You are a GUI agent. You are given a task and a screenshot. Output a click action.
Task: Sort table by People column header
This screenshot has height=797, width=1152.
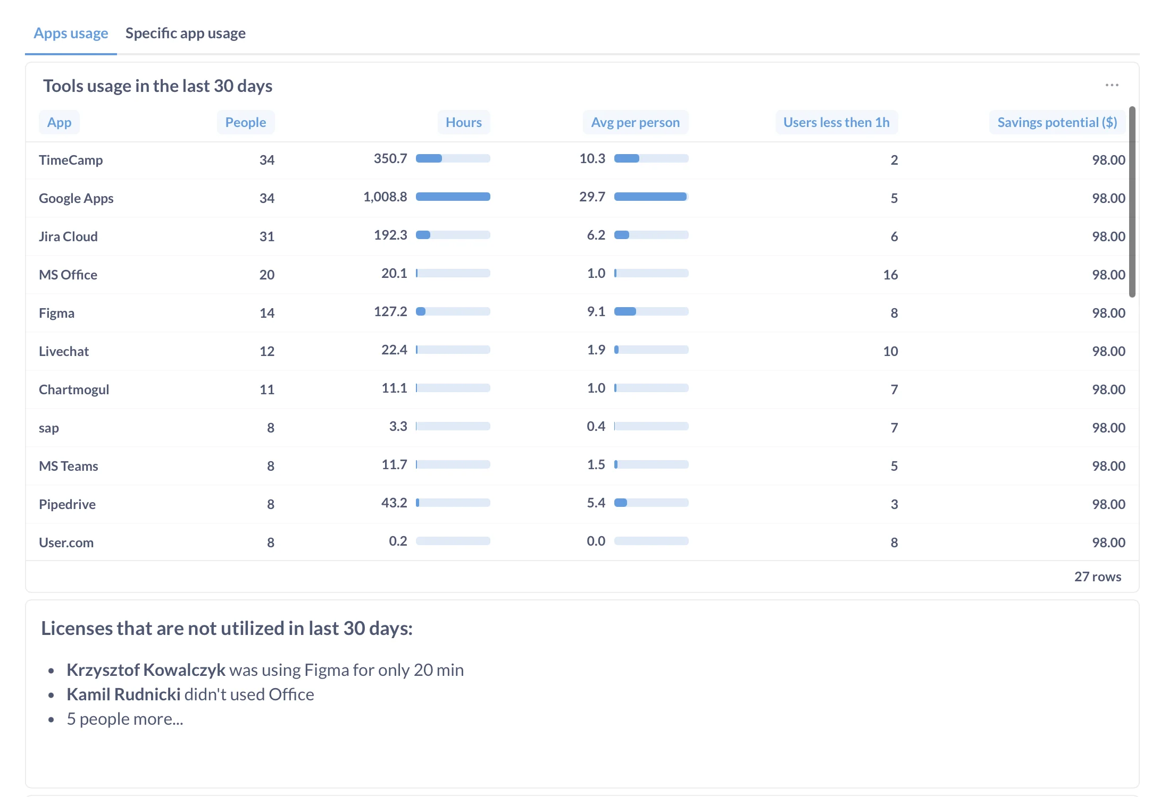click(x=246, y=122)
